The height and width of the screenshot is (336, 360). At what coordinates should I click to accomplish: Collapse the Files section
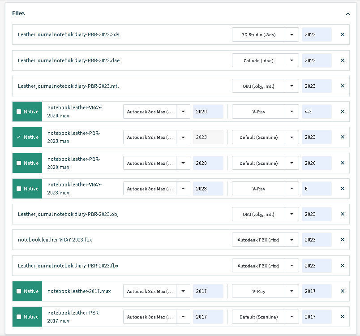pyautogui.click(x=348, y=14)
